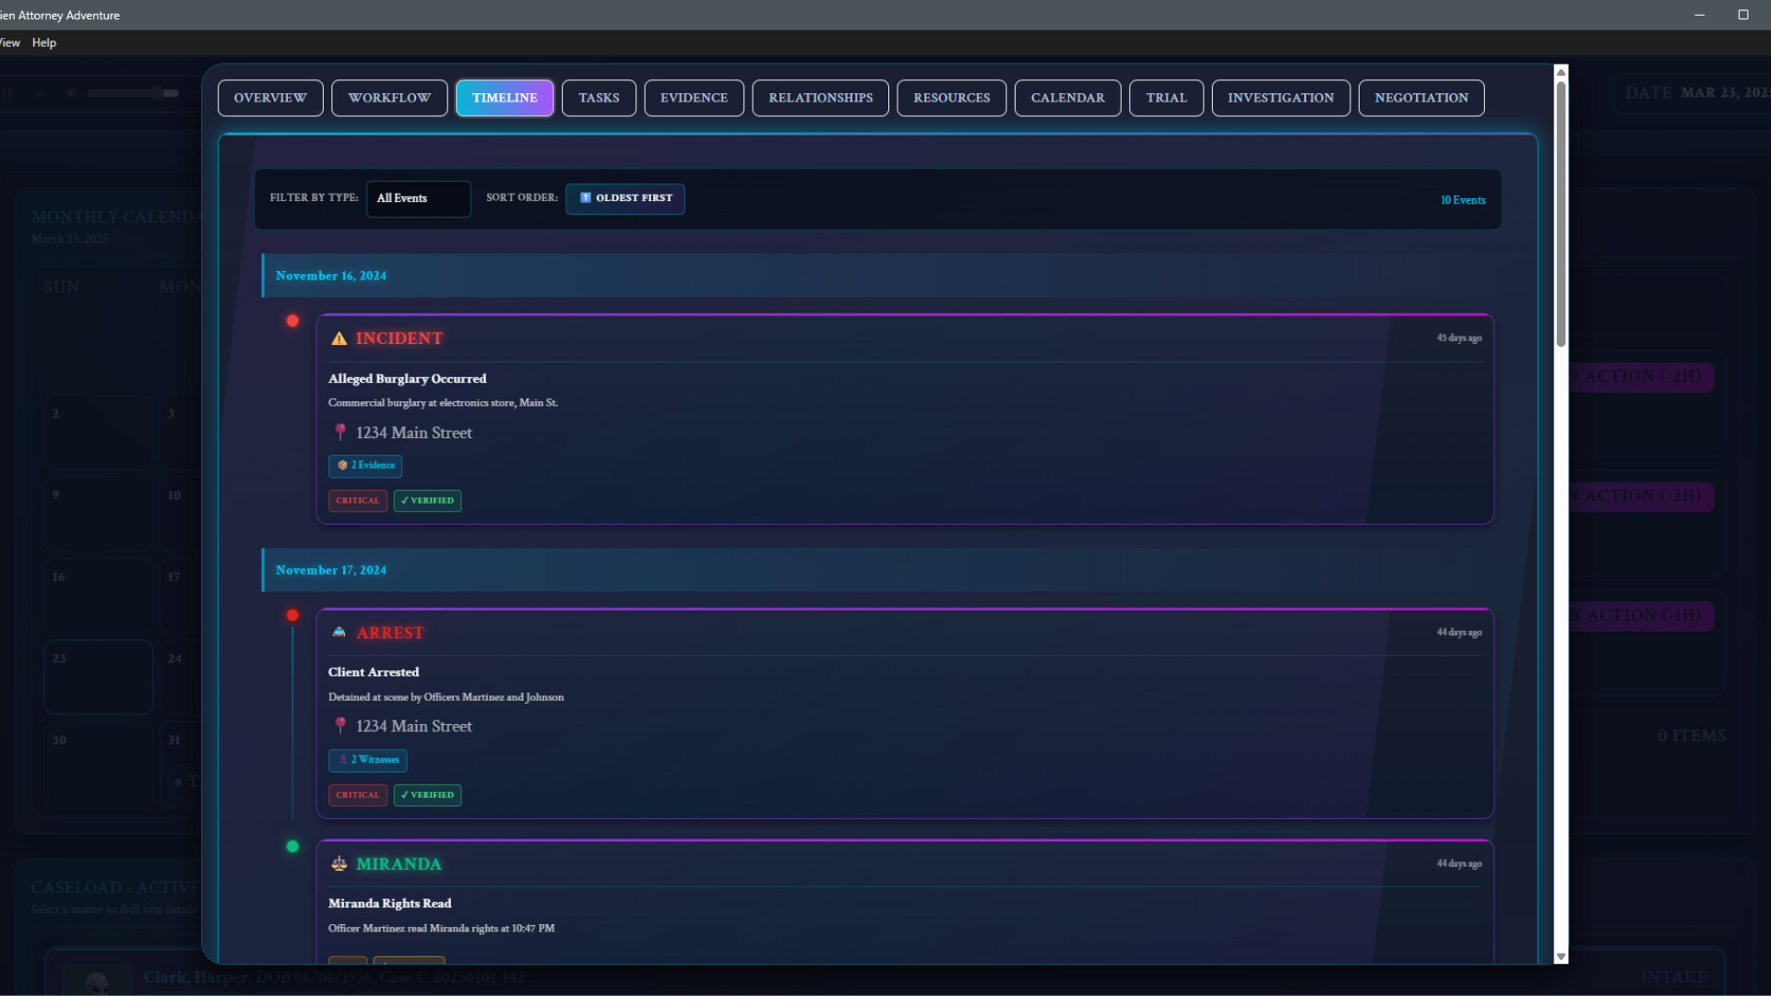Click the 10 Events counter link
1771x996 pixels.
[x=1462, y=199]
